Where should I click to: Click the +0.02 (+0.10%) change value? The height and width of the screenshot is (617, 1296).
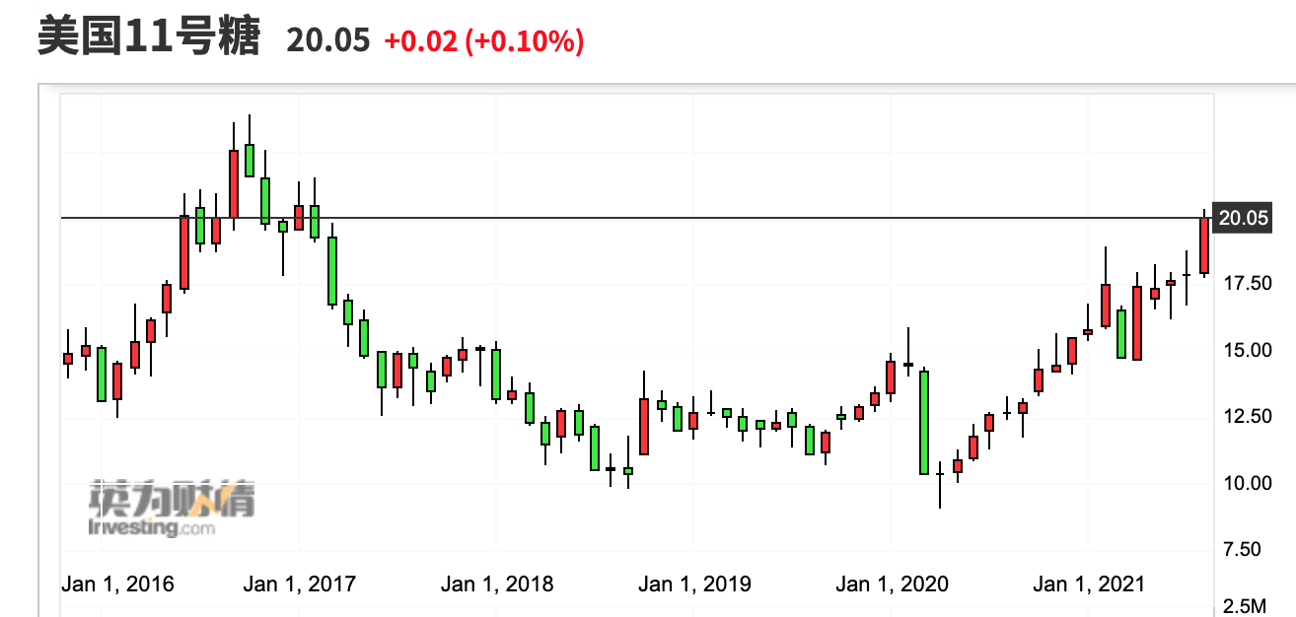[483, 40]
